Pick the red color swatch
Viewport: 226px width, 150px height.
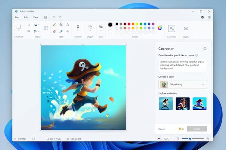pyautogui.click(x=129, y=24)
